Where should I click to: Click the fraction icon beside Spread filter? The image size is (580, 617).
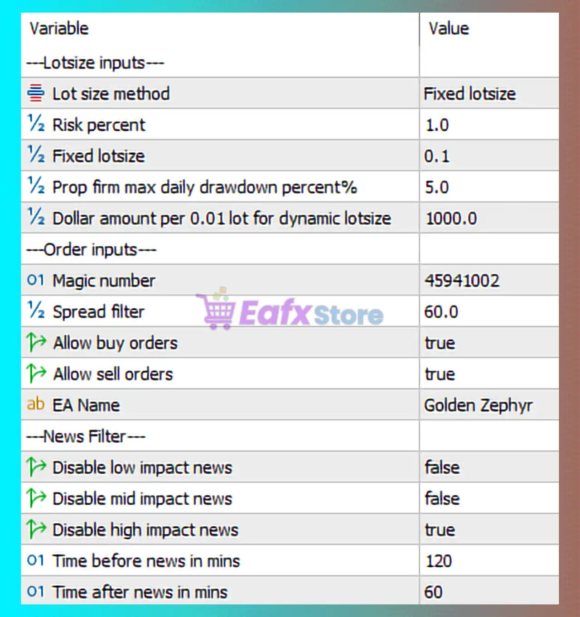[x=36, y=311]
